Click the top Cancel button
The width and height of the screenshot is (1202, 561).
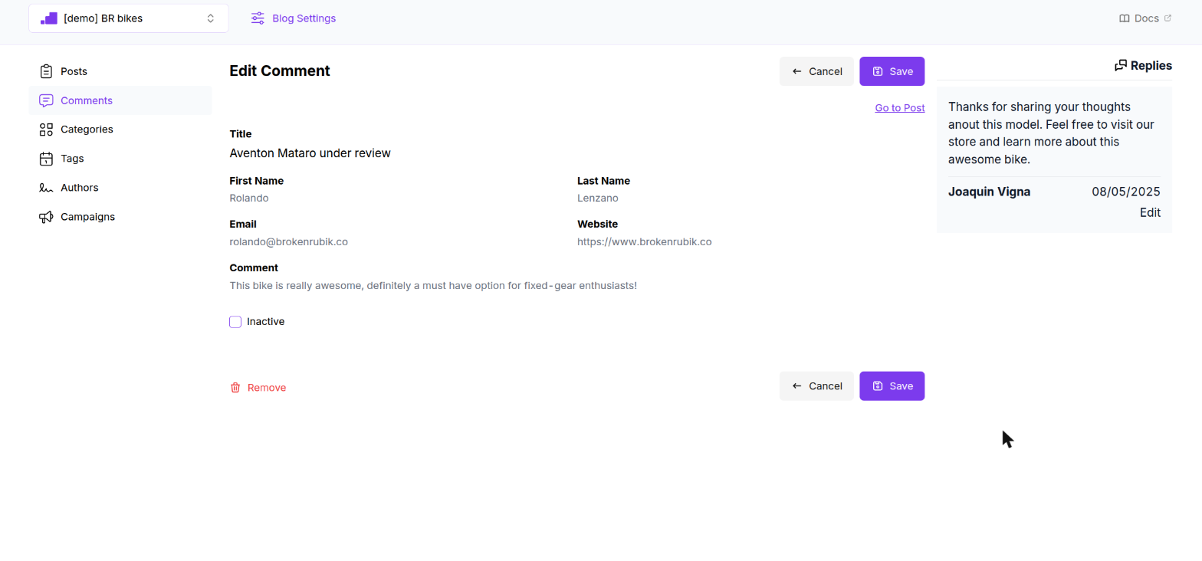click(x=816, y=71)
